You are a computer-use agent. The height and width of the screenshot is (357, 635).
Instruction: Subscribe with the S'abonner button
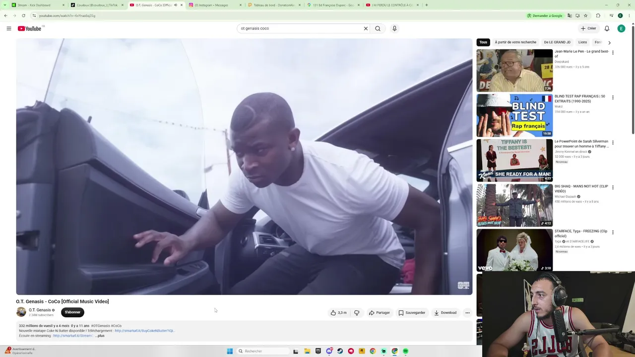coord(72,312)
